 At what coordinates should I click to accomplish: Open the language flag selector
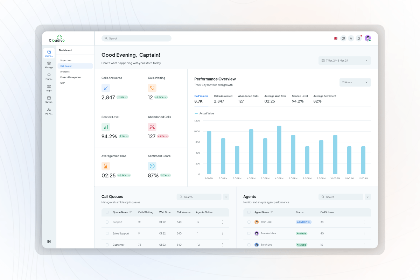(x=336, y=38)
